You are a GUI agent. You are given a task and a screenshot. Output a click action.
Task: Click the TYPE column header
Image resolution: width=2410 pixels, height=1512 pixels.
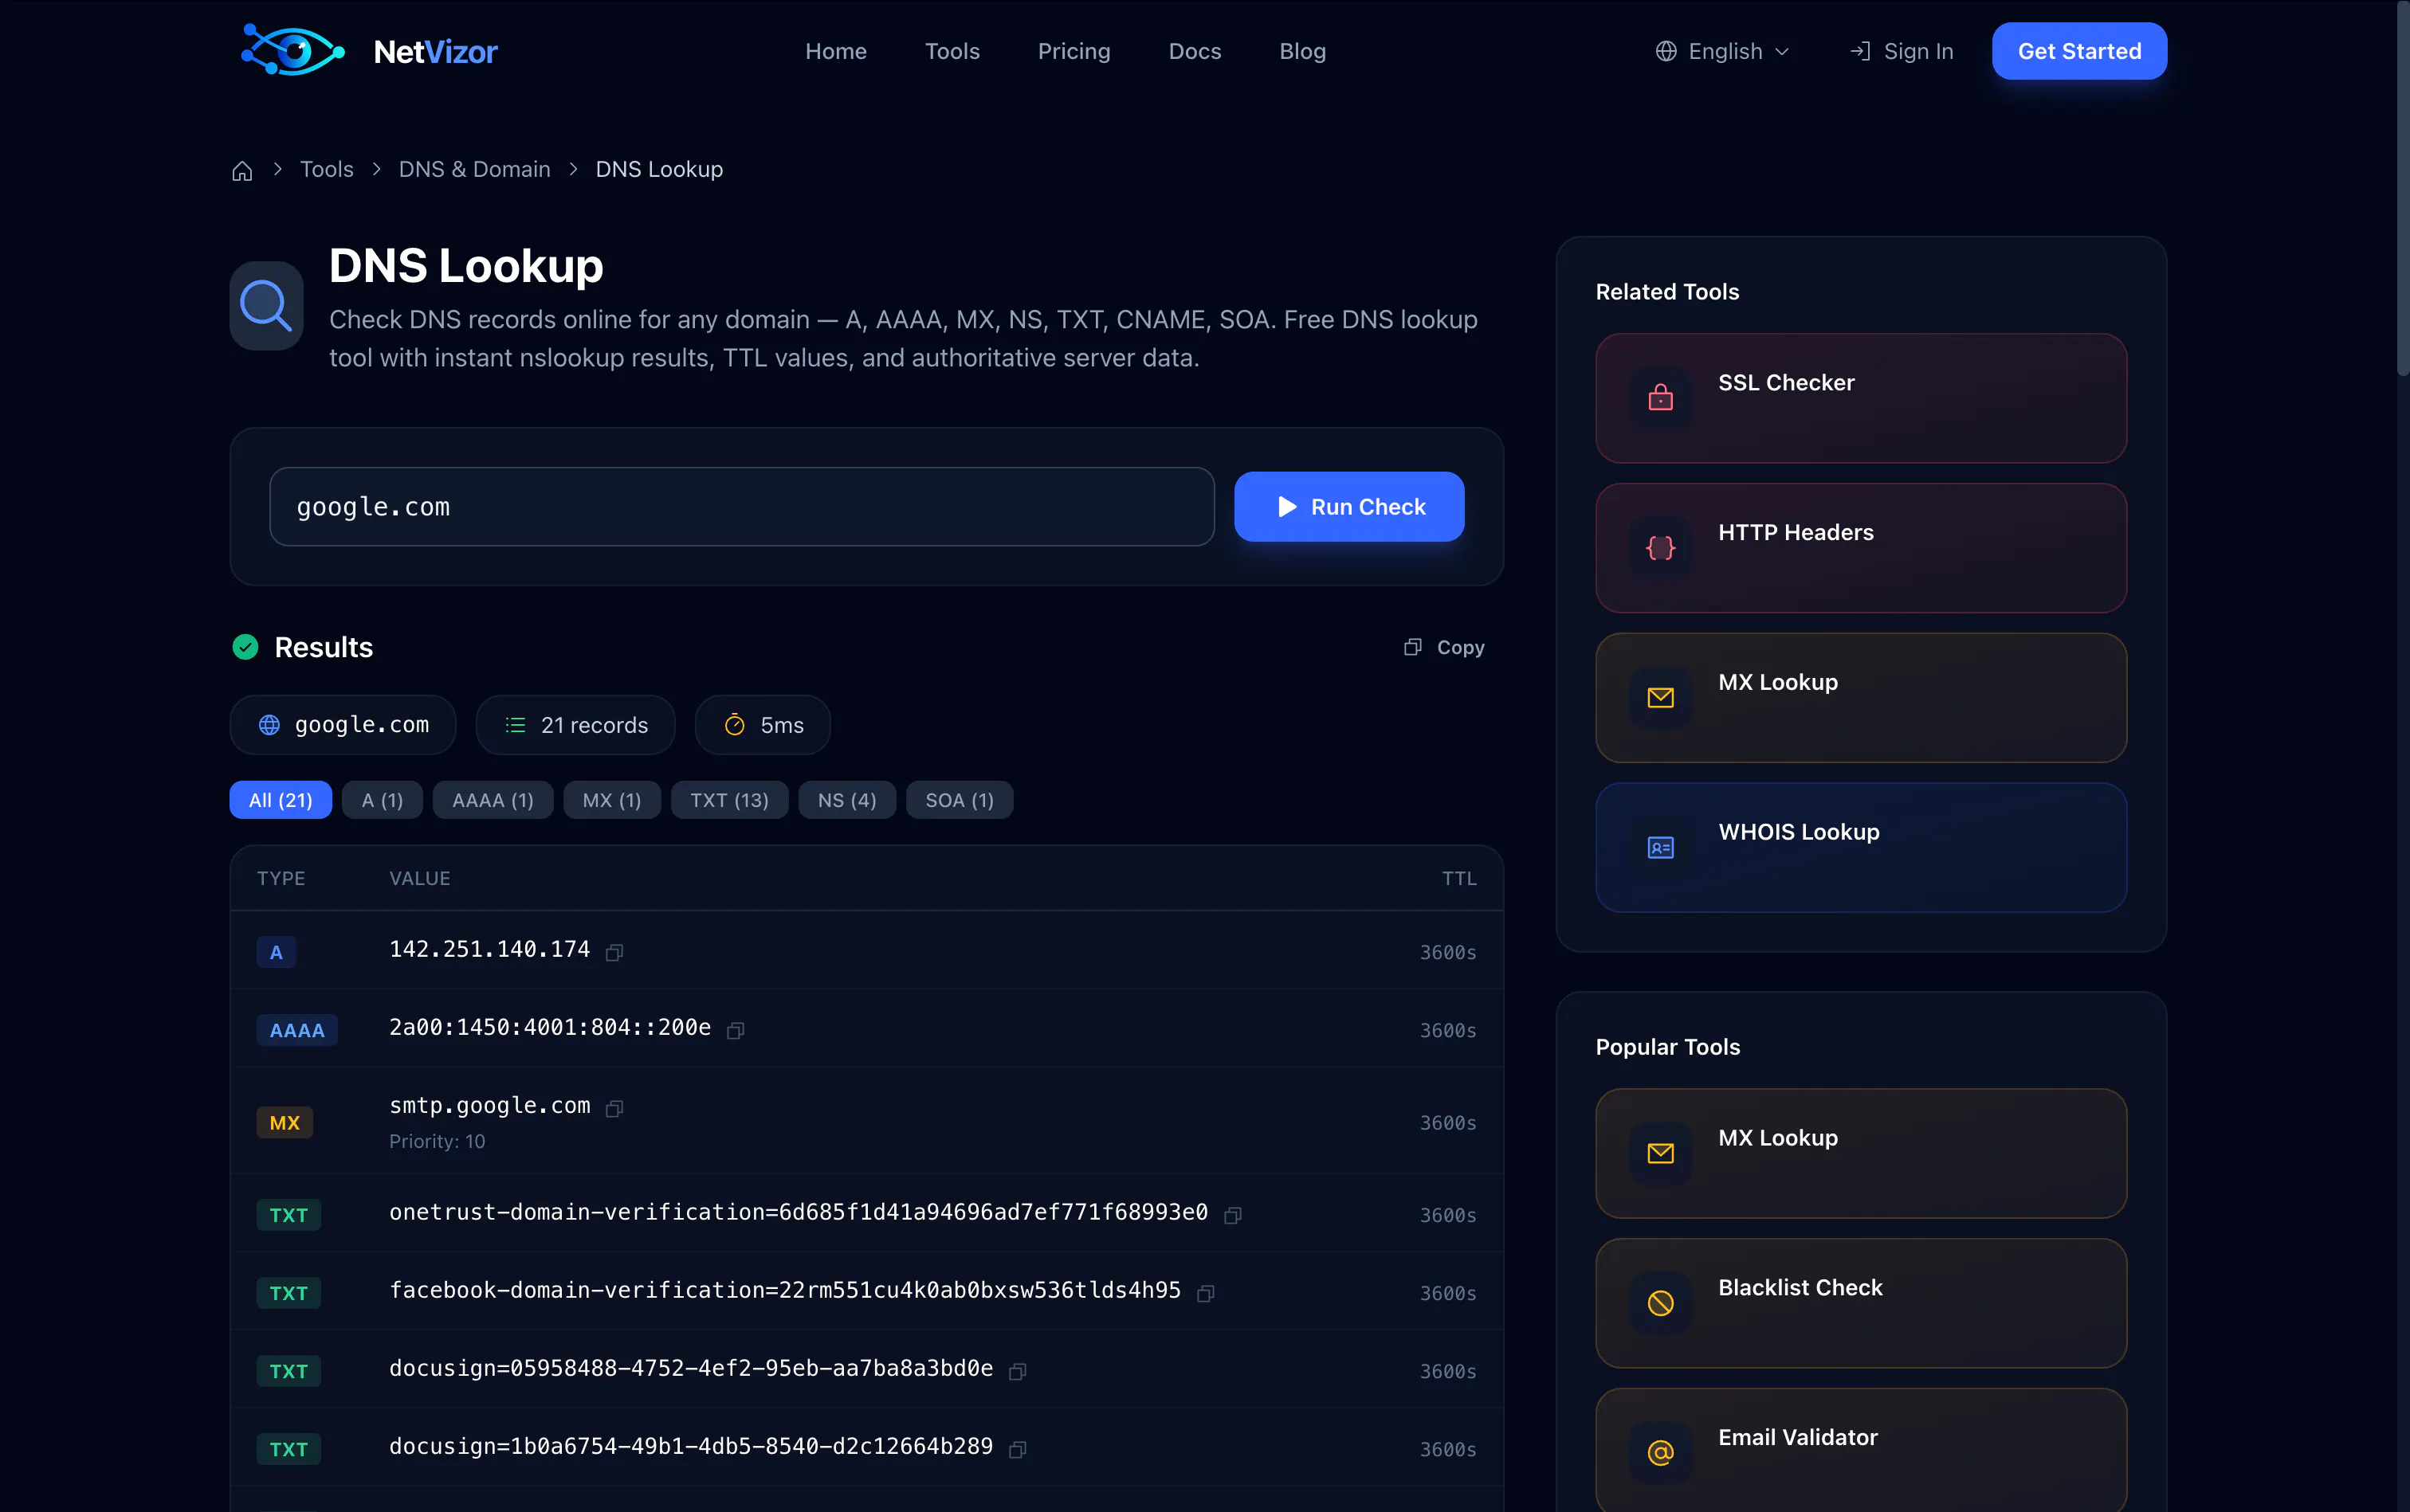280,878
